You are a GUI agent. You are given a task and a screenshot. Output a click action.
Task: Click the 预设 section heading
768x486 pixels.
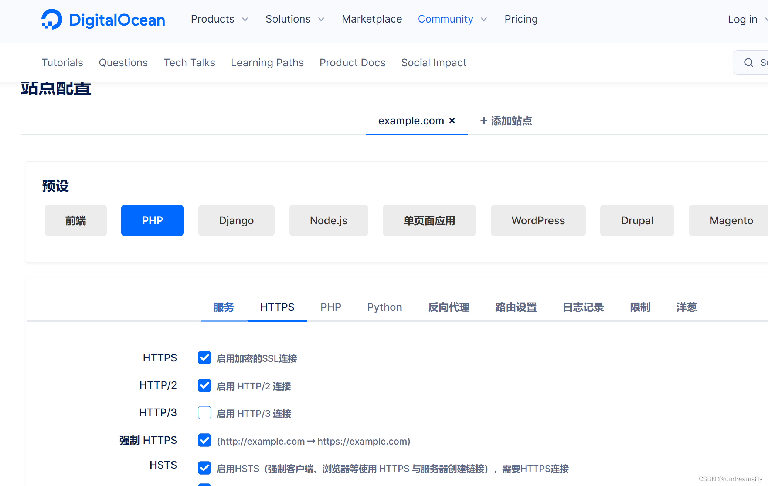click(55, 186)
